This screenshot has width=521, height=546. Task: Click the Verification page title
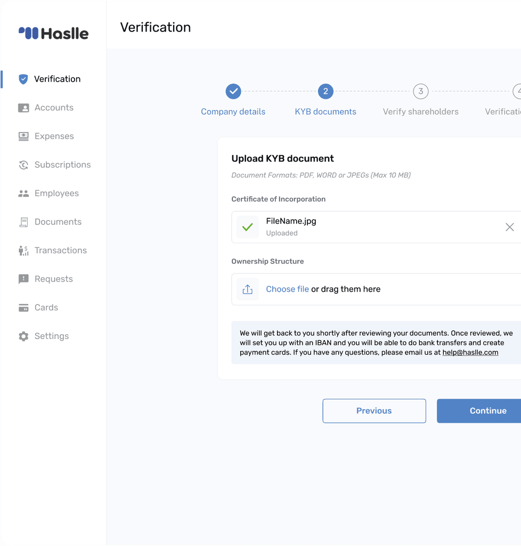156,28
